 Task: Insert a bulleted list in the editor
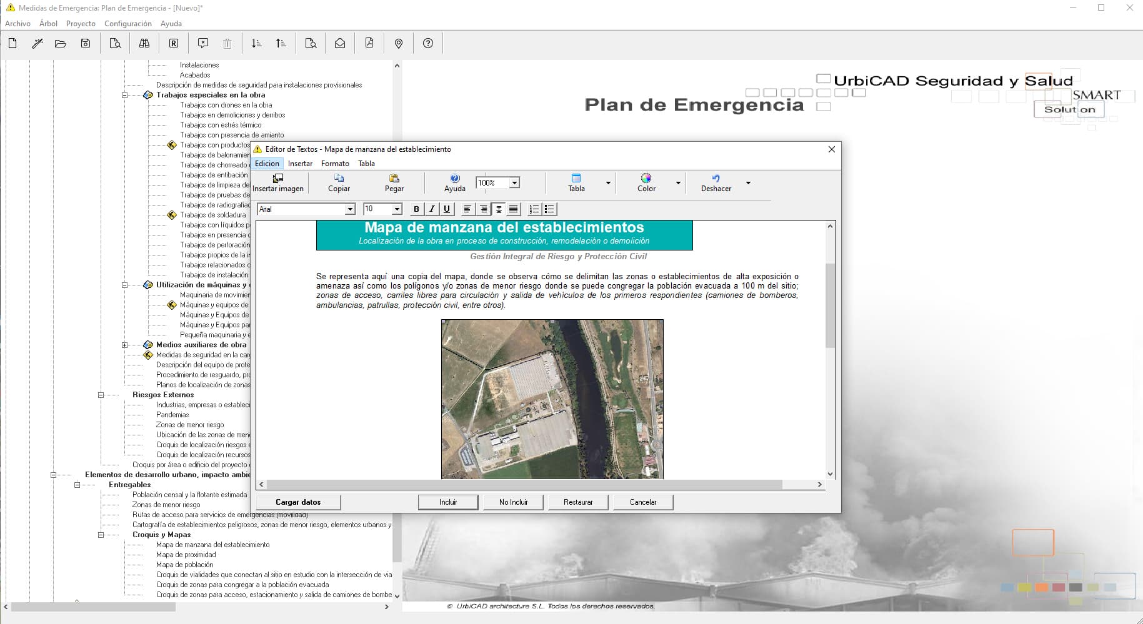point(549,209)
